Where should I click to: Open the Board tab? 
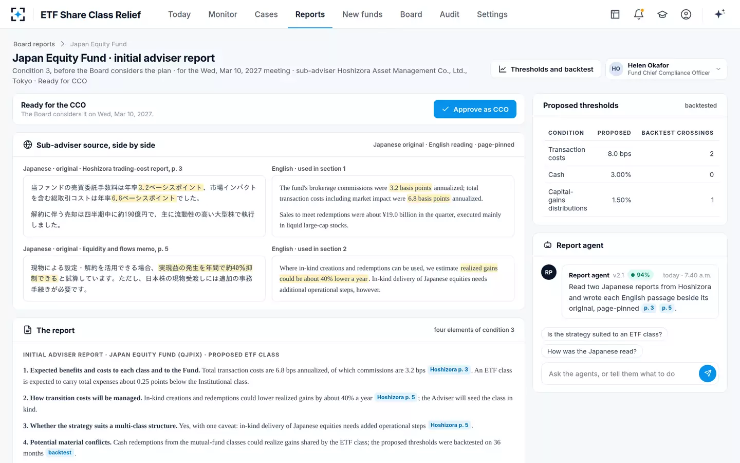coord(411,14)
